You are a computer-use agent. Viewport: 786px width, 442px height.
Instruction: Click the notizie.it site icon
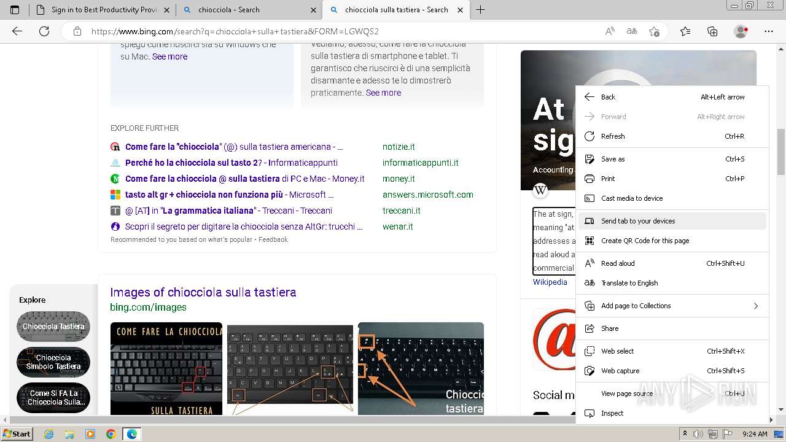pyautogui.click(x=115, y=147)
